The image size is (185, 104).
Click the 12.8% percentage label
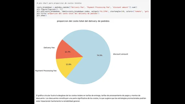coord(68,65)
